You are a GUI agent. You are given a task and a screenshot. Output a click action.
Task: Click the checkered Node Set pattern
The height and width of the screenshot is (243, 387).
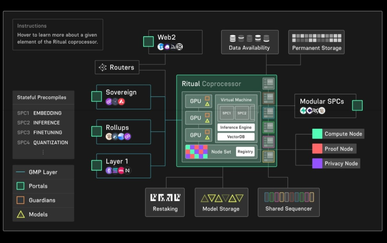pyautogui.click(x=196, y=152)
